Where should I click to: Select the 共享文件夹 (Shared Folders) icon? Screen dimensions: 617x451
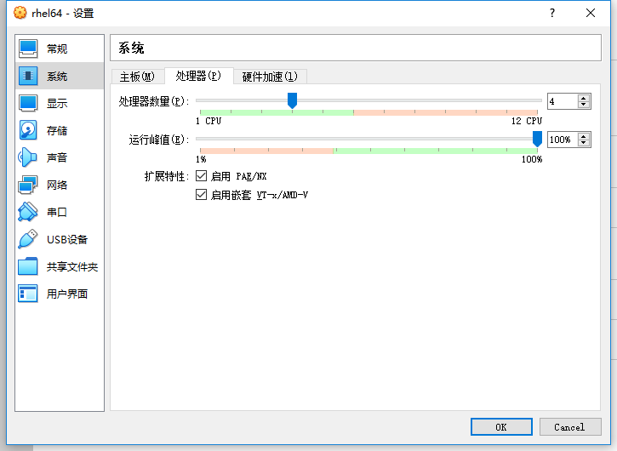[x=29, y=266]
